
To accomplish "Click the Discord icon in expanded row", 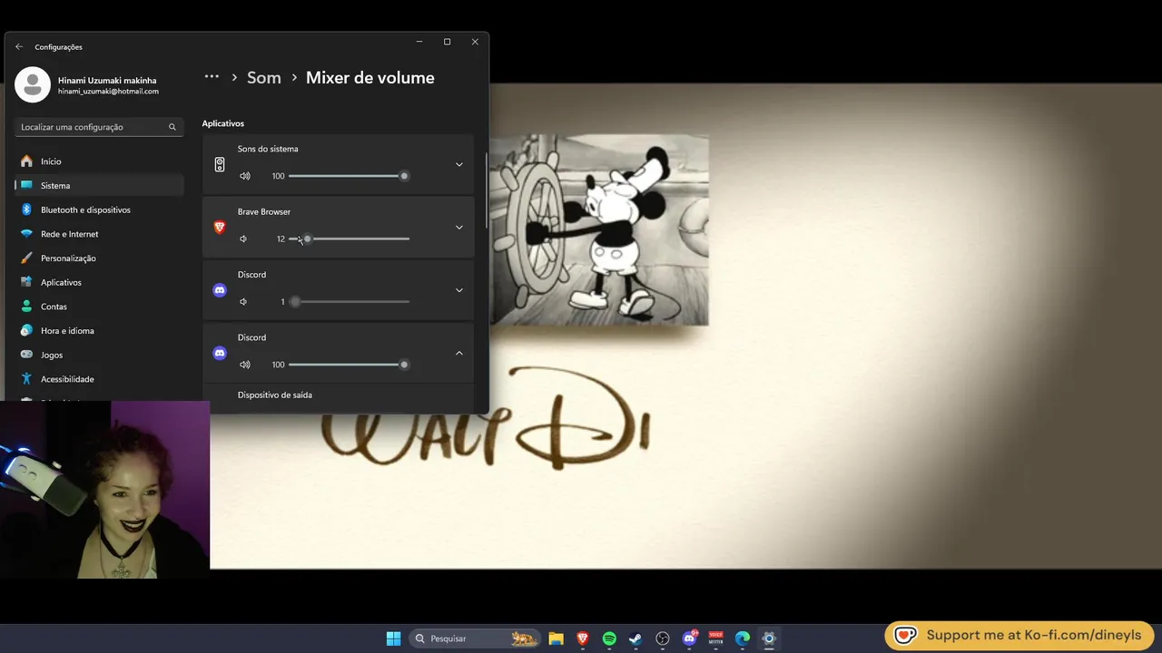I will click(x=220, y=353).
